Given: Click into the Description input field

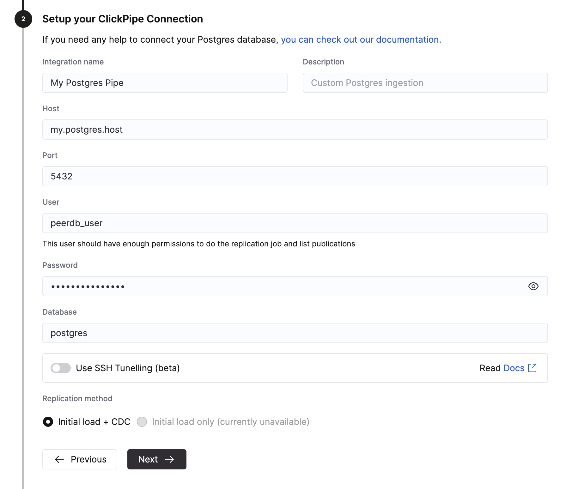Looking at the screenshot, I should point(425,83).
